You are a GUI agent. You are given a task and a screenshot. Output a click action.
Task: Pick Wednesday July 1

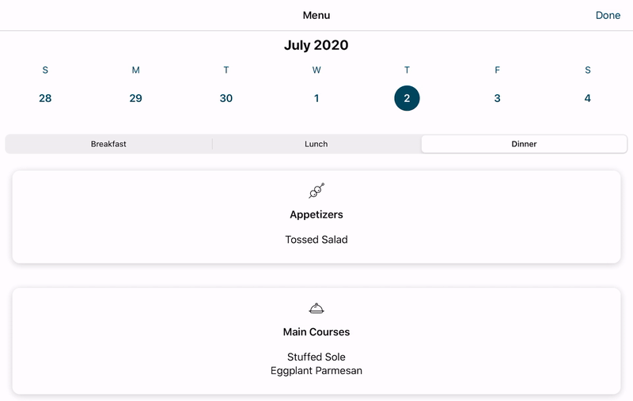[316, 98]
